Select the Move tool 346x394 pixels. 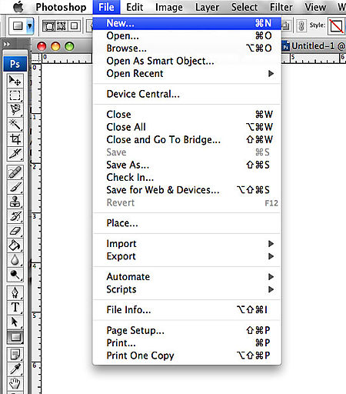(15, 81)
